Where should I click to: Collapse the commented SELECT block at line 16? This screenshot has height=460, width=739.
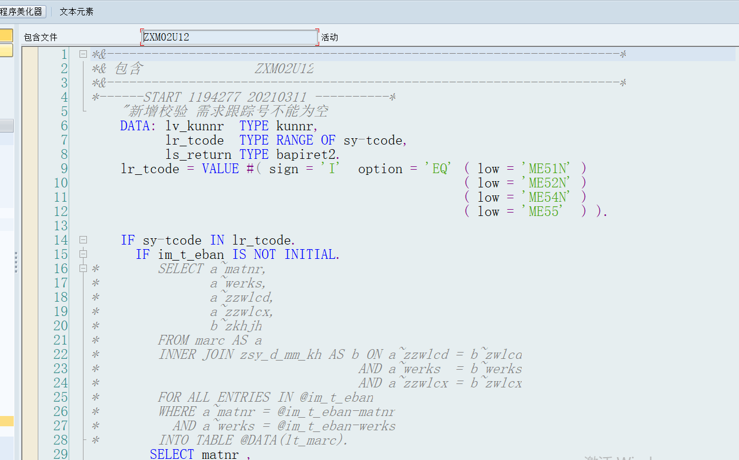click(x=83, y=267)
